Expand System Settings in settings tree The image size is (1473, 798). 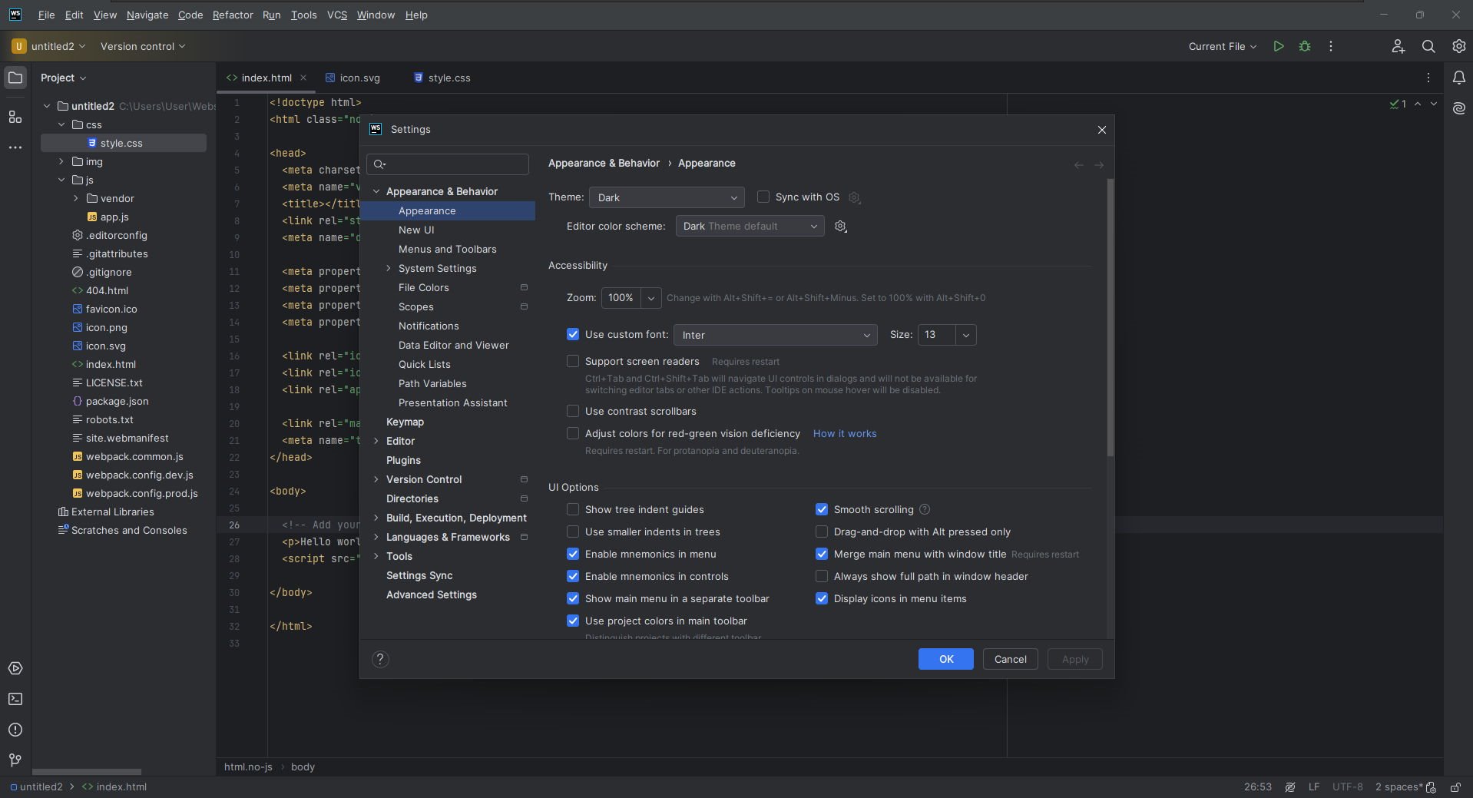pos(389,268)
